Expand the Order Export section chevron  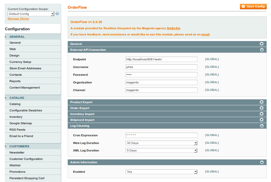point(262,108)
